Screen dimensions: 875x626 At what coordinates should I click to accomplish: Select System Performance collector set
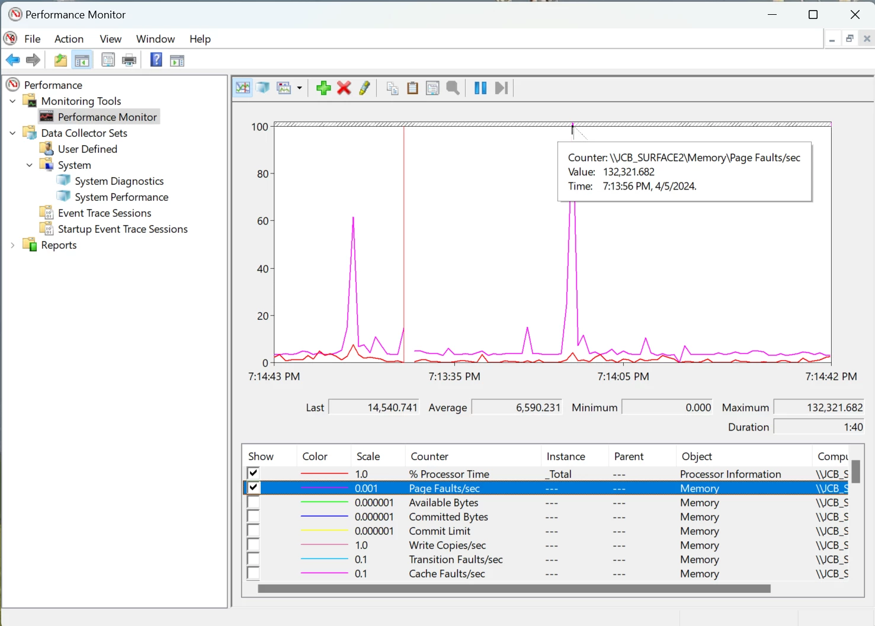[x=121, y=197]
